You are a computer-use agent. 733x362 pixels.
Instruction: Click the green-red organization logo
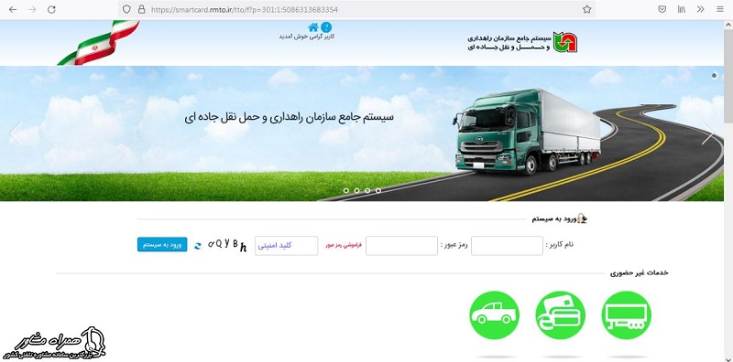(565, 42)
